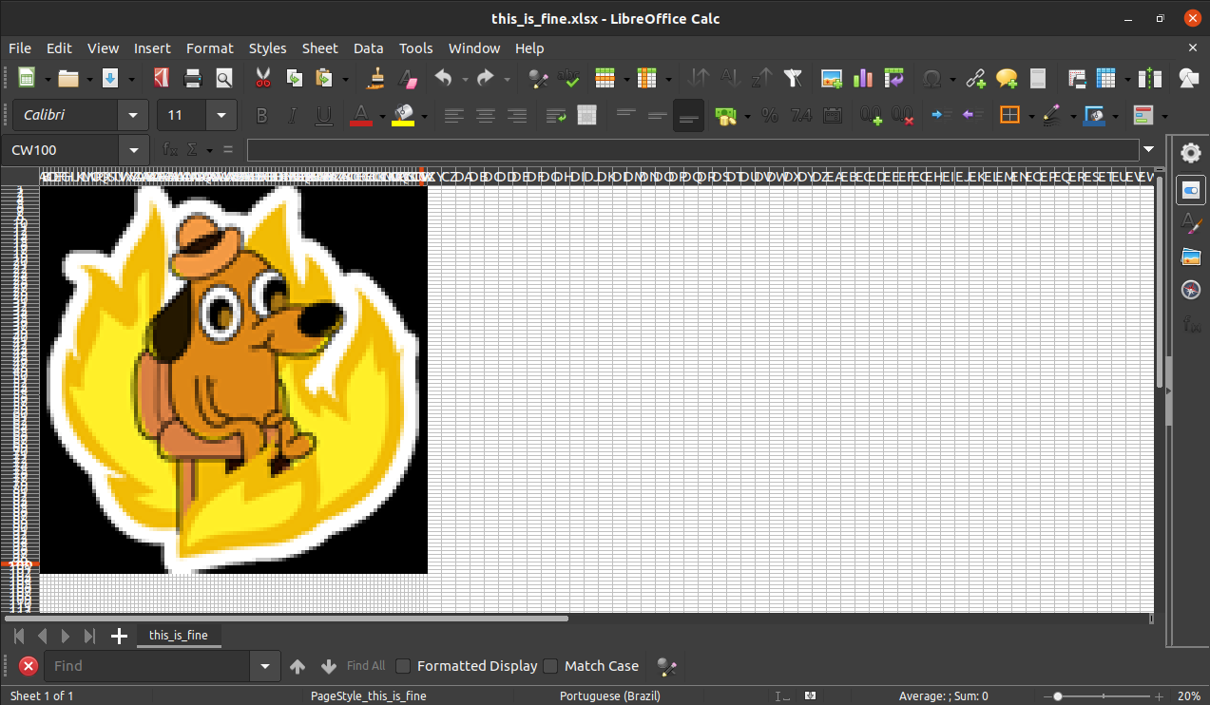Viewport: 1210px width, 705px height.
Task: Close the Find toolbar
Action: 29,666
